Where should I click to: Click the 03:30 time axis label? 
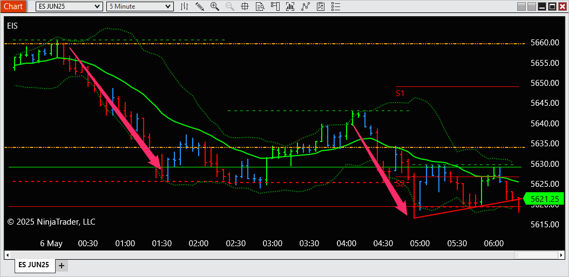pyautogui.click(x=309, y=243)
